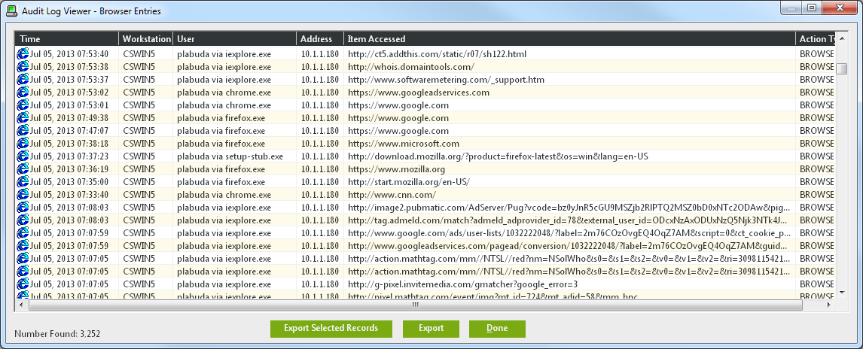Click the icon on the google.com/ads/user-lists row
The image size is (863, 349).
tap(23, 232)
